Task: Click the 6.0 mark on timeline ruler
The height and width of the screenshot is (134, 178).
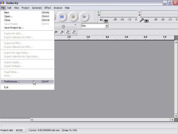Action: (145, 37)
